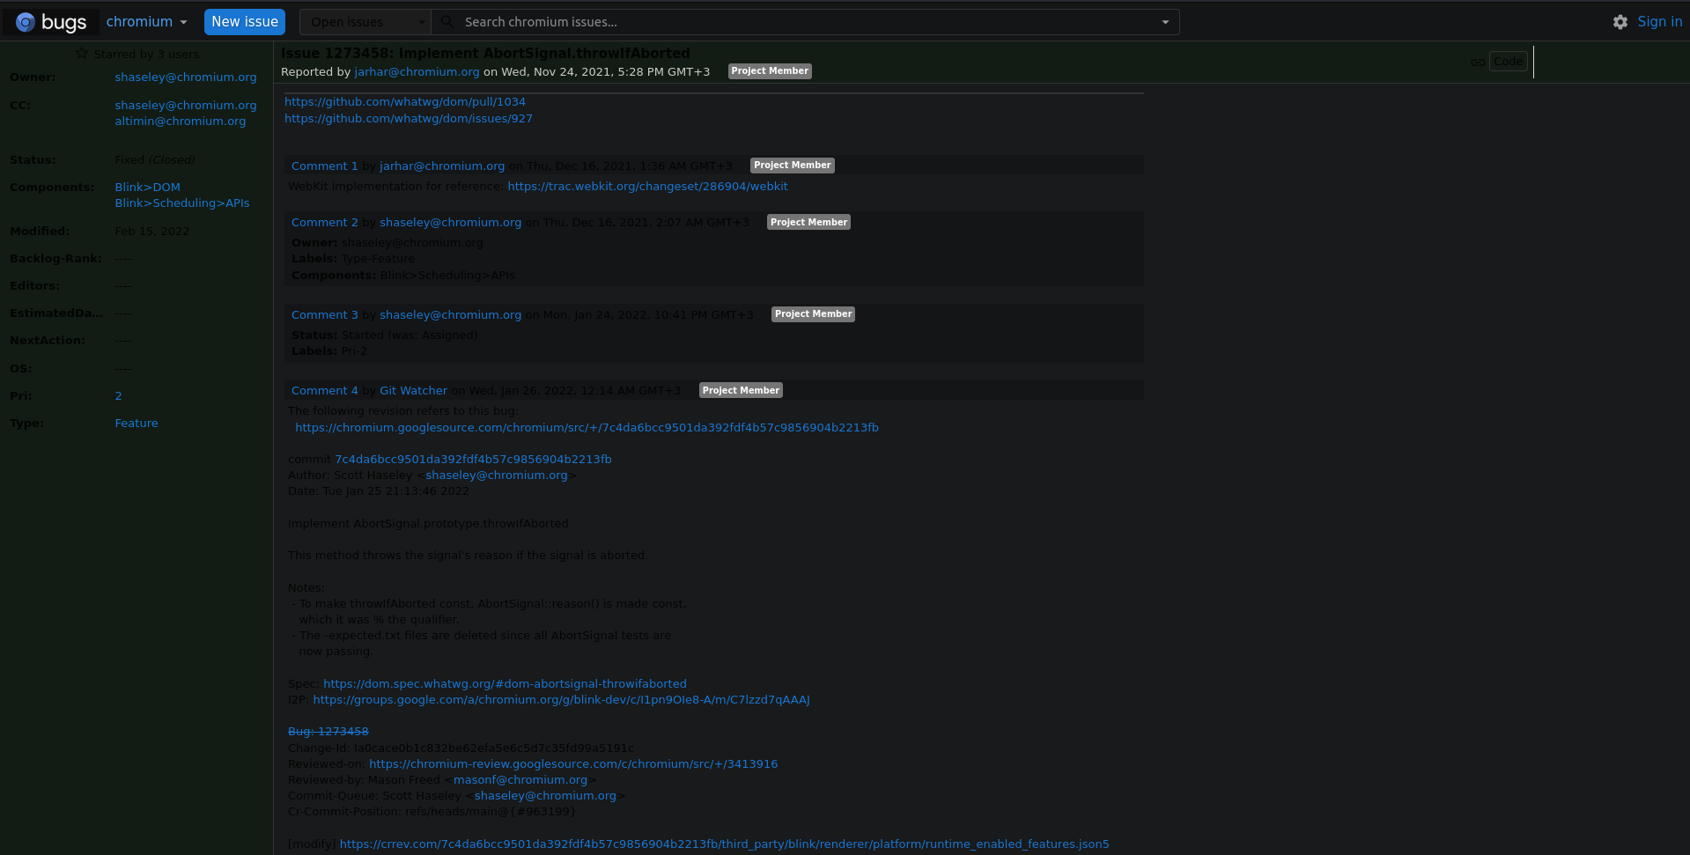Image resolution: width=1690 pixels, height=855 pixels.
Task: Click inside the search chromium issues field
Action: [x=793, y=21]
